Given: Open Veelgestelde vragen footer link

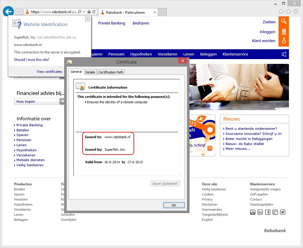Looking at the screenshot, I should pyautogui.click(x=265, y=189).
